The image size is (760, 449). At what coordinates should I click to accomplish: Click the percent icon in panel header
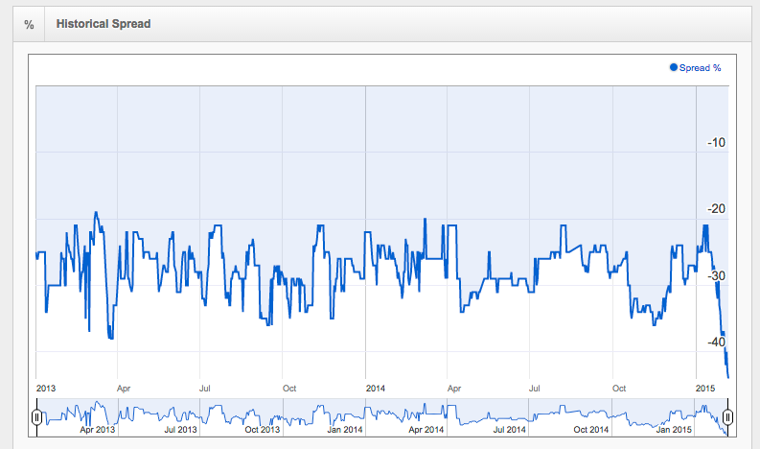pos(29,24)
